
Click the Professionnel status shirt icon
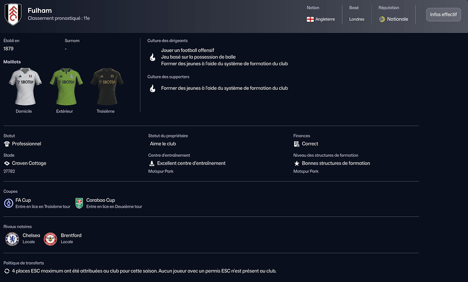tap(7, 144)
